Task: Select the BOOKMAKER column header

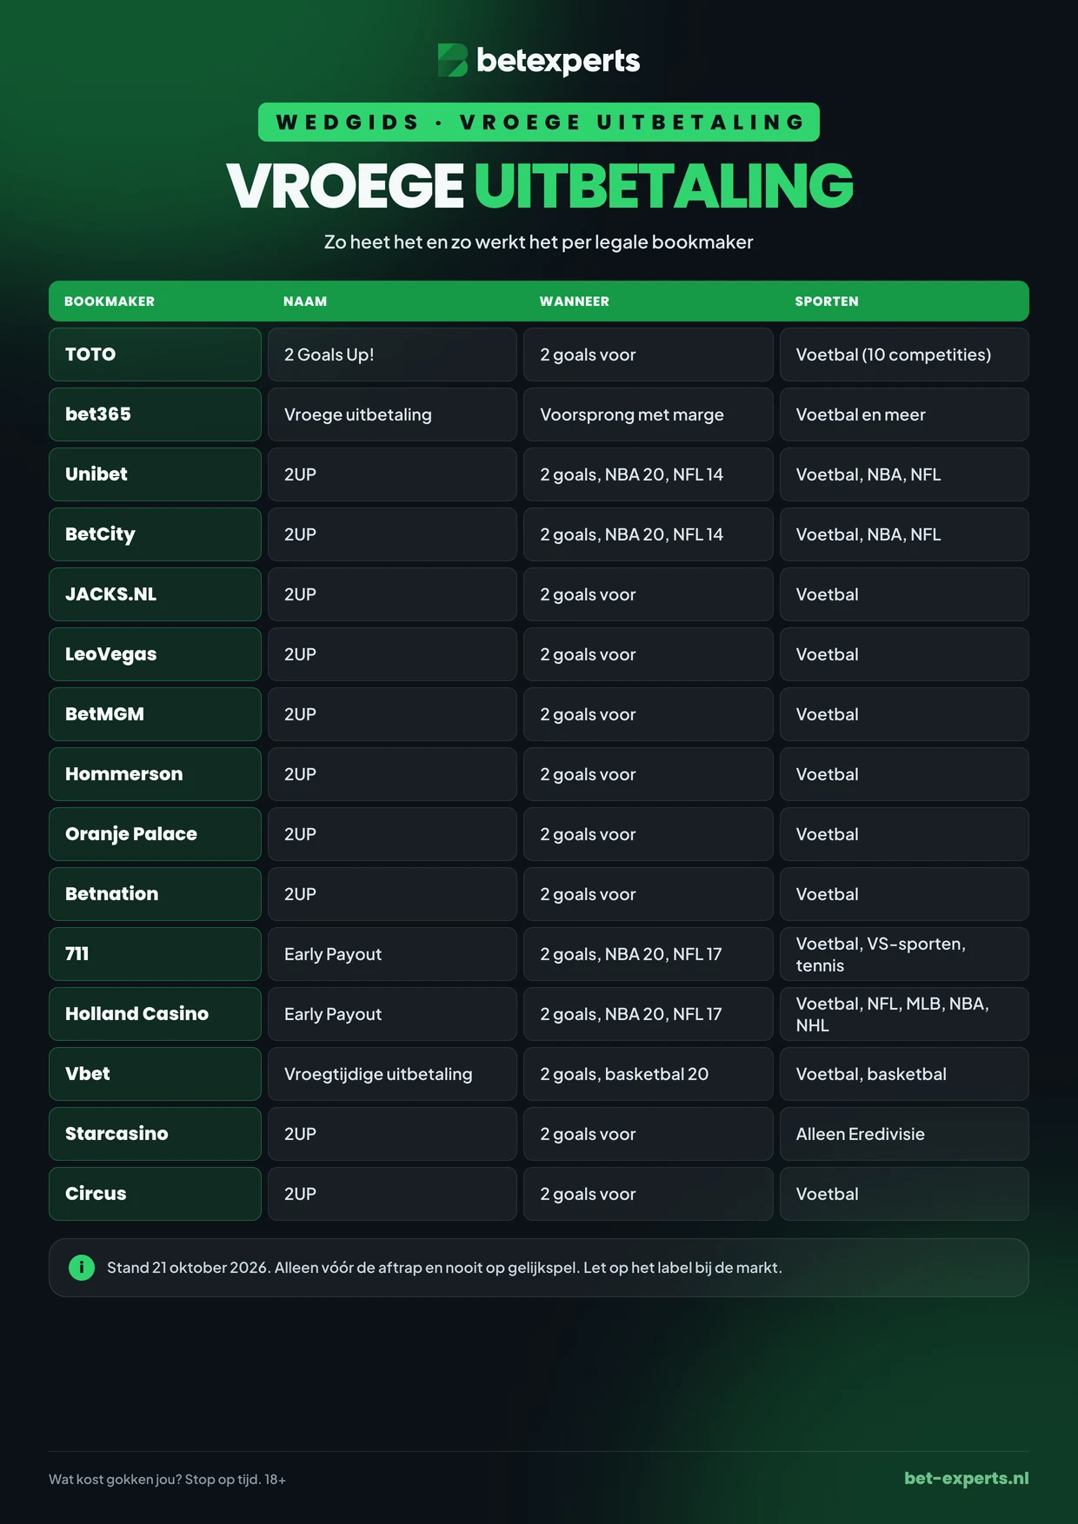Action: point(110,301)
